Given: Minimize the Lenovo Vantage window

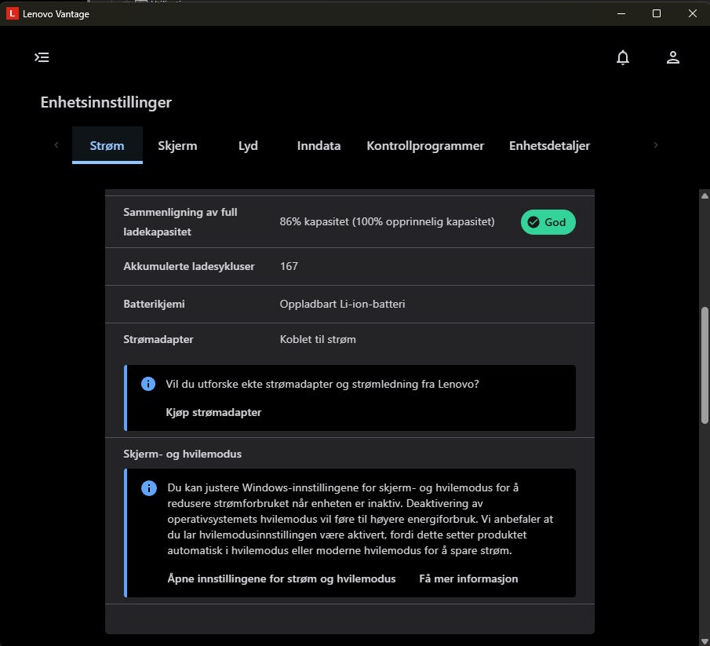Looking at the screenshot, I should 621,13.
